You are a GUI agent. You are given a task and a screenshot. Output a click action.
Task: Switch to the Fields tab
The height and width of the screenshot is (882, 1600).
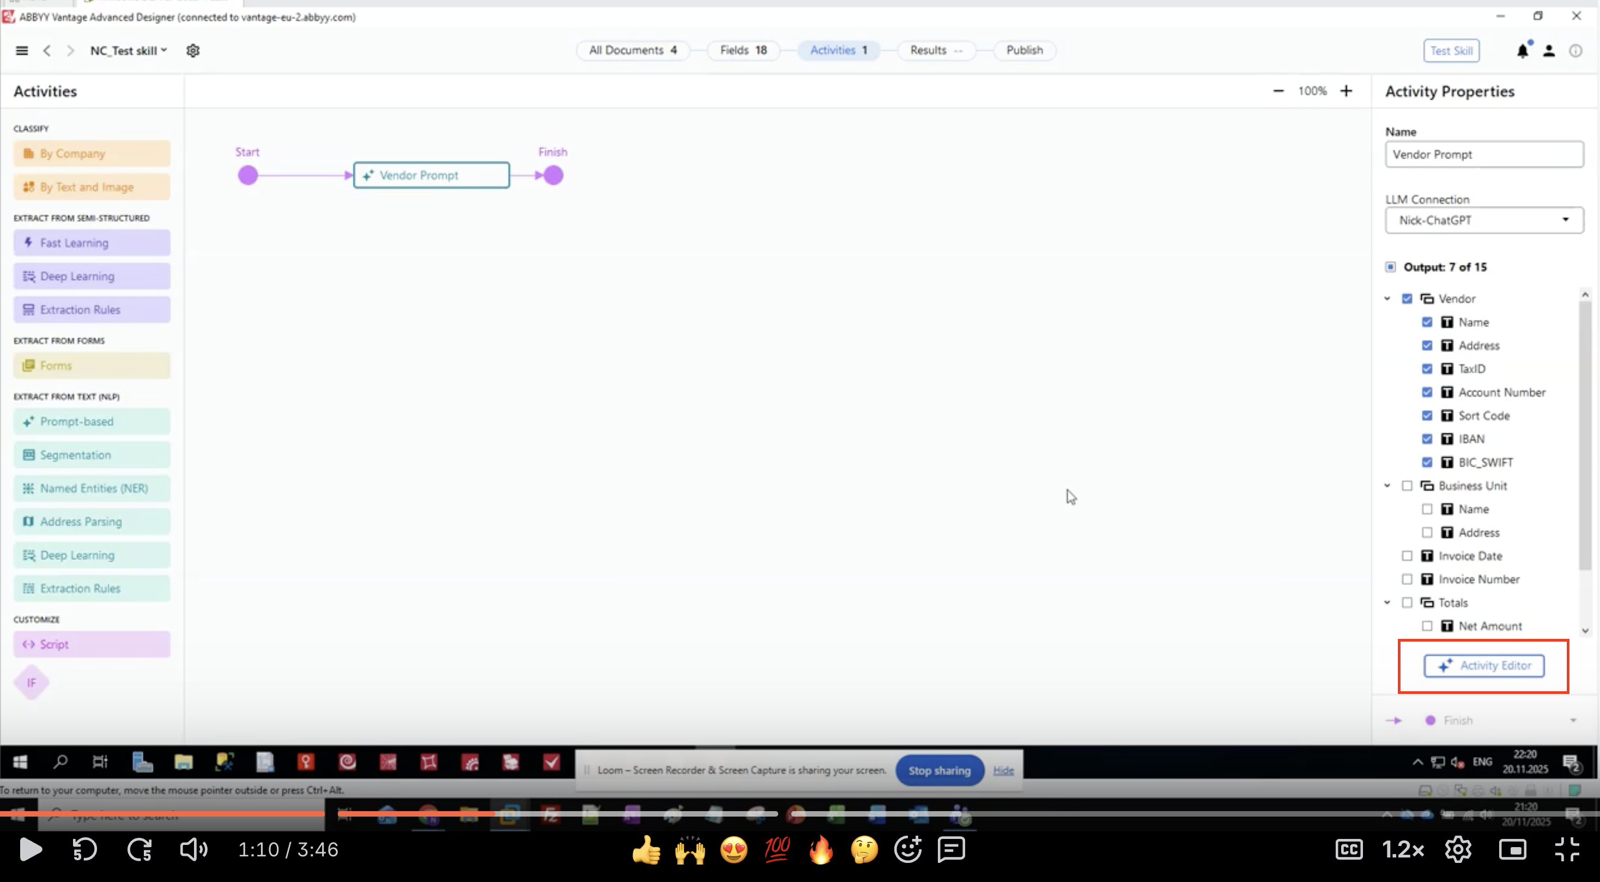coord(743,50)
